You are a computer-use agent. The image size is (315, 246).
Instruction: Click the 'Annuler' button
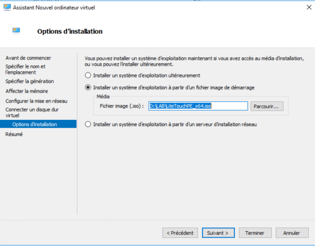tap(292, 233)
